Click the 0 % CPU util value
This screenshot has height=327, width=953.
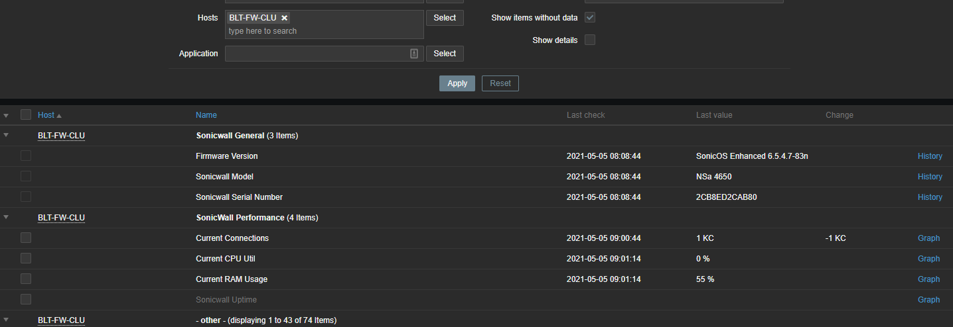tap(703, 259)
